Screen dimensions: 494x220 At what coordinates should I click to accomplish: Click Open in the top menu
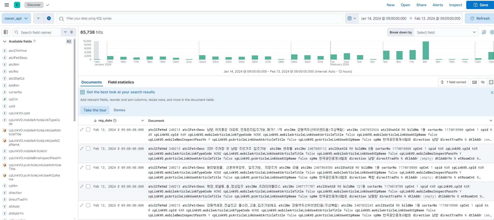(x=405, y=5)
